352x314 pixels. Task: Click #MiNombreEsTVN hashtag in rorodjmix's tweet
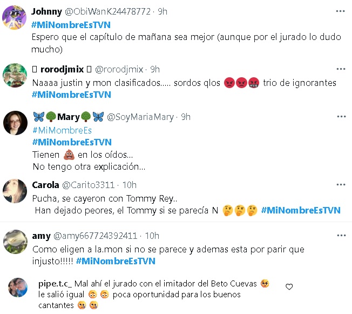click(x=71, y=95)
